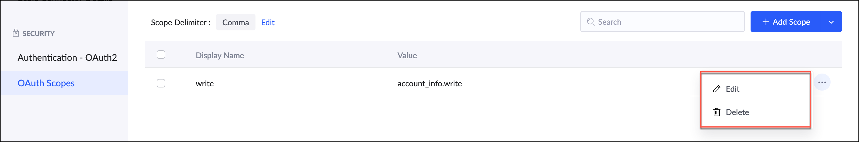The image size is (859, 142).
Task: Choose Edit from the row context menu
Action: (x=732, y=89)
